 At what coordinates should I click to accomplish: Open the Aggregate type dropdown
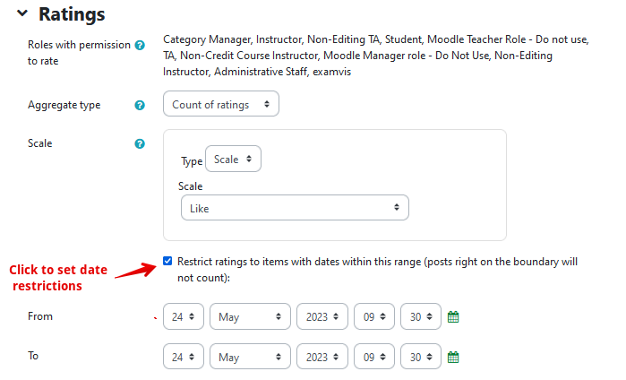point(220,105)
